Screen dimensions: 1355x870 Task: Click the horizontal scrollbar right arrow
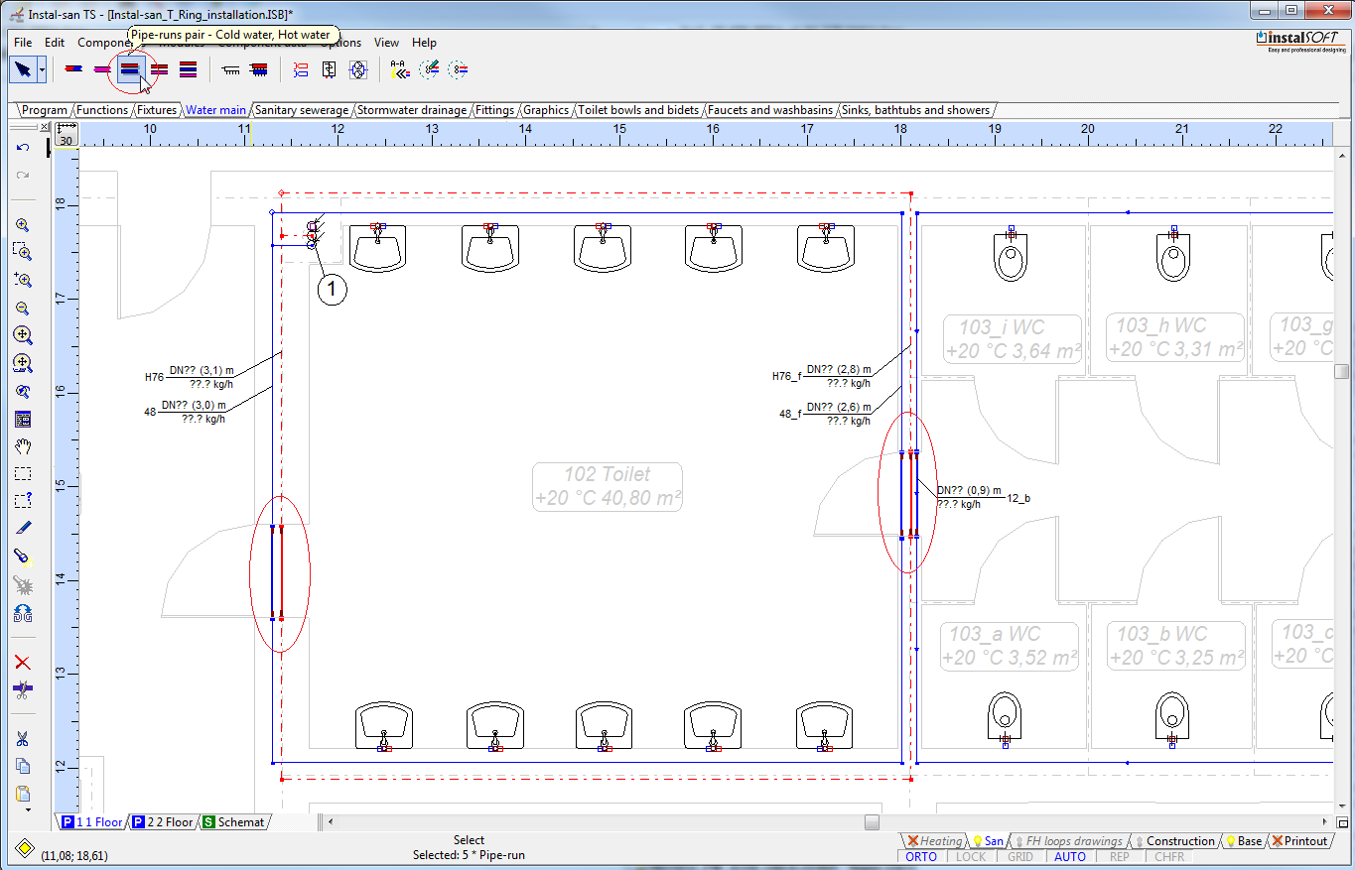point(1323,821)
